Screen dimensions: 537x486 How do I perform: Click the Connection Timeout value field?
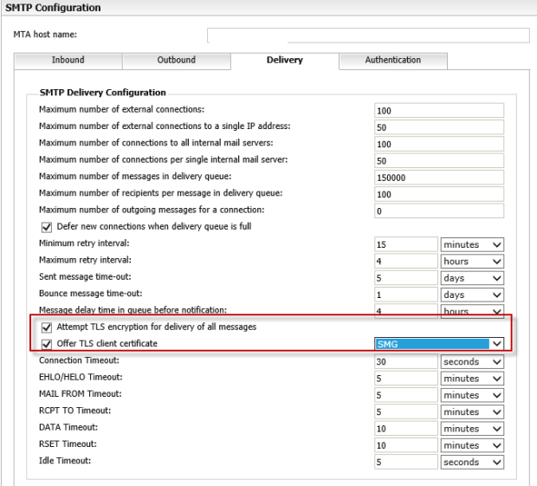coord(404,361)
